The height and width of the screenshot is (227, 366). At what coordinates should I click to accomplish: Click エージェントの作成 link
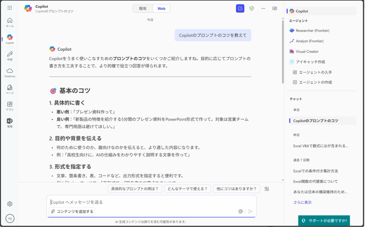(312, 82)
